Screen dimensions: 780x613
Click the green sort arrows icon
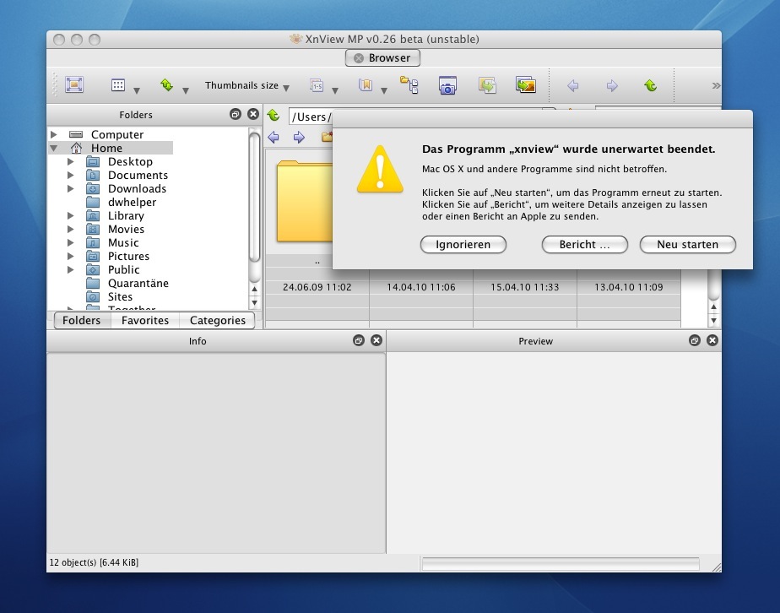click(166, 85)
